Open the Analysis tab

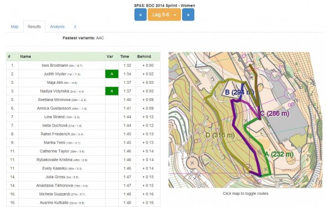tap(57, 26)
